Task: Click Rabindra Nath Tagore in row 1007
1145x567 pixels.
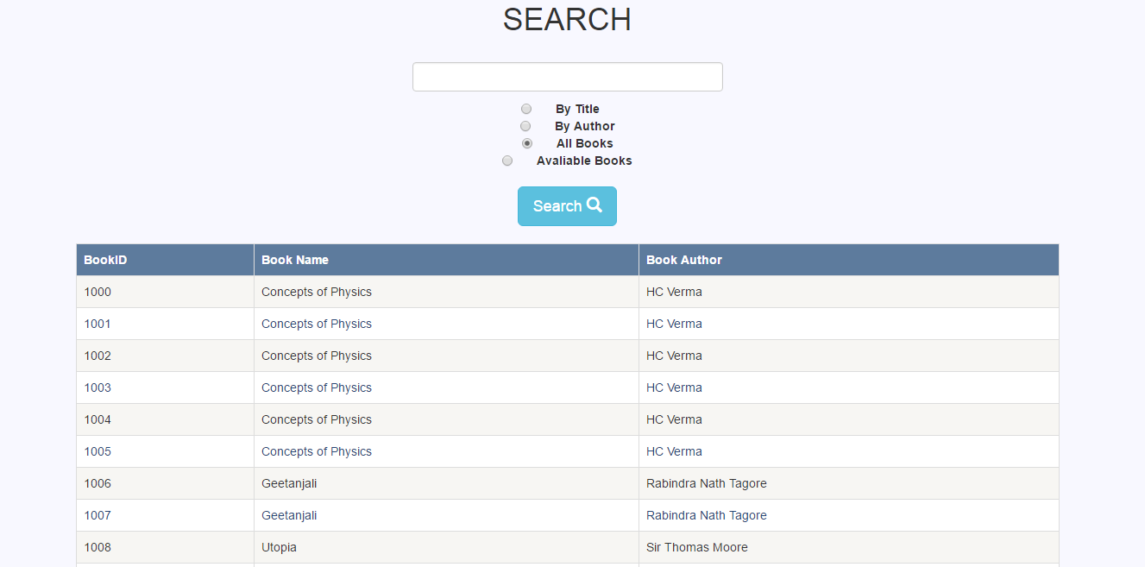Action: click(707, 515)
